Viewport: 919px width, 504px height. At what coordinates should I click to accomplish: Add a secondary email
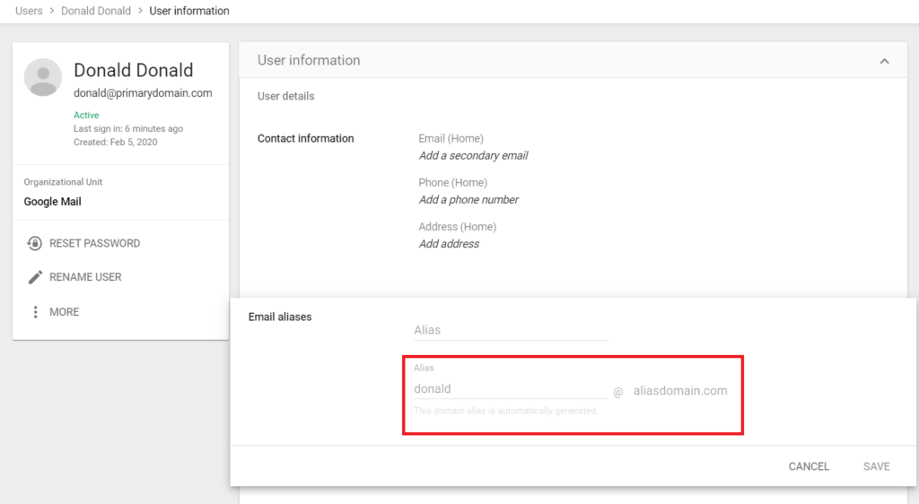(x=473, y=156)
